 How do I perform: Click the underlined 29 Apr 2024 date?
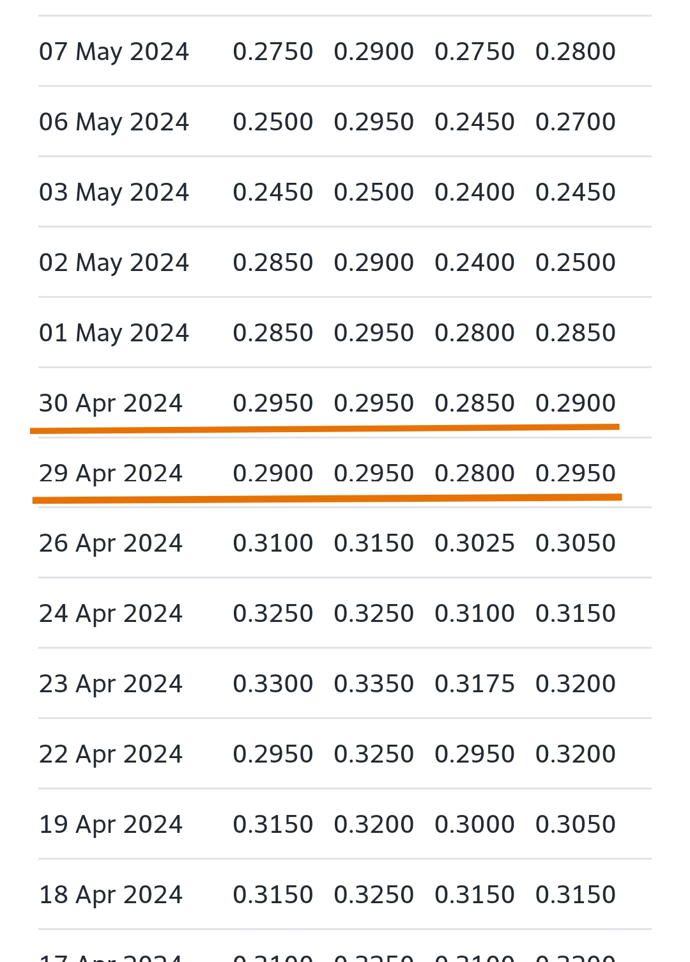coord(111,474)
